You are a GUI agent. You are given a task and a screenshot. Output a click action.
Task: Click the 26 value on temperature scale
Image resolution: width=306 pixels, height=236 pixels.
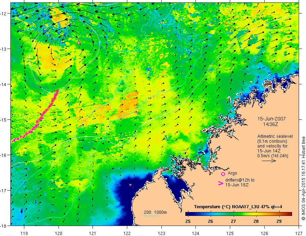[x=210, y=221]
